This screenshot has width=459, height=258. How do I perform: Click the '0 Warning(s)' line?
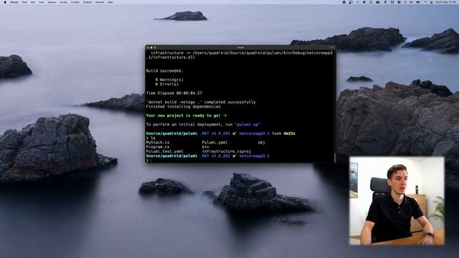[x=169, y=80]
